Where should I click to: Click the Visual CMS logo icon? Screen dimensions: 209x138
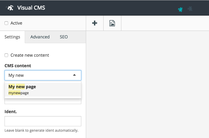tap(10, 8)
